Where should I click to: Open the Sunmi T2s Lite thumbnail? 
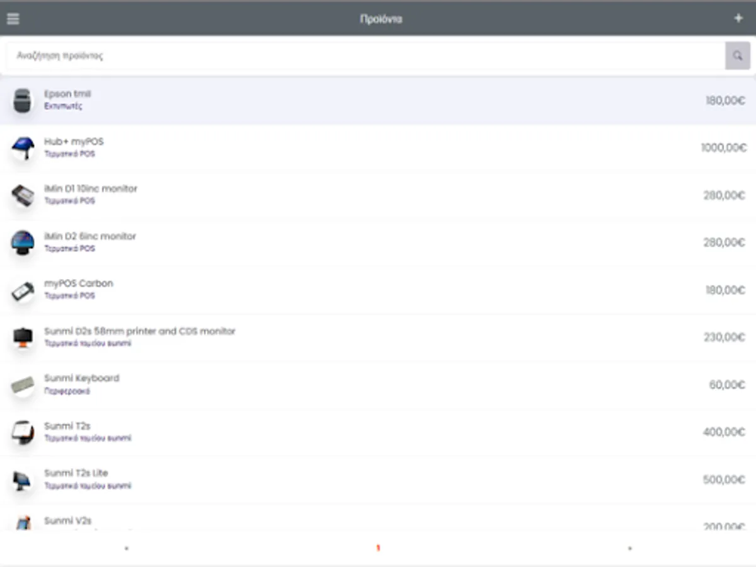(23, 480)
